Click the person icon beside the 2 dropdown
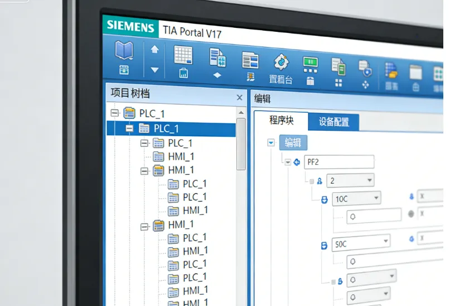Image resolution: width=450 pixels, height=306 pixels. (x=320, y=181)
